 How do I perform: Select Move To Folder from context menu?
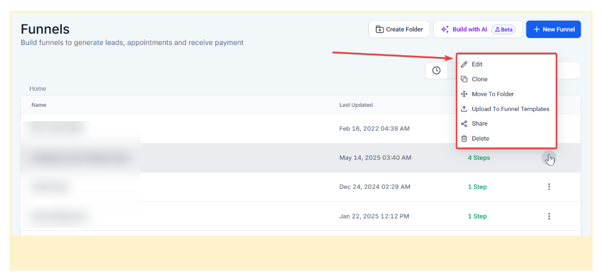[492, 94]
